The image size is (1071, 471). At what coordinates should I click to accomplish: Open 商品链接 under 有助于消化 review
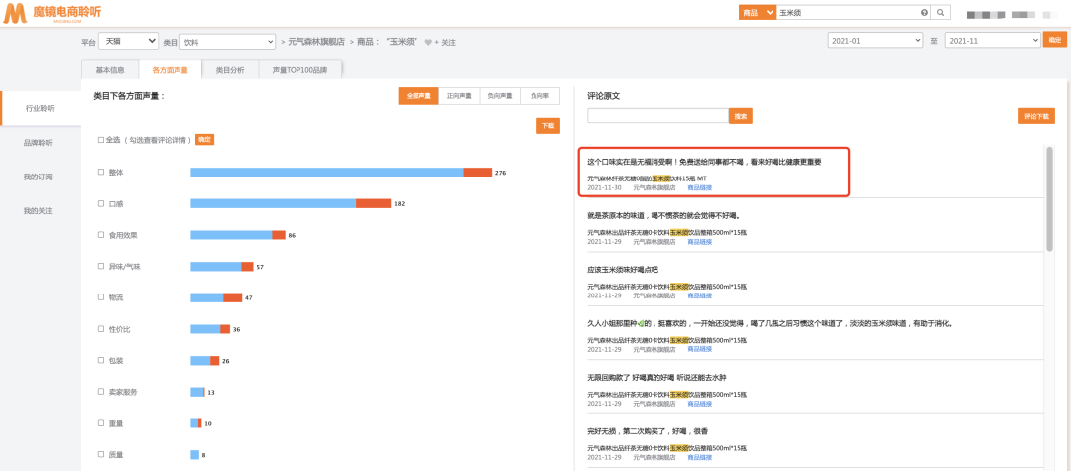tap(699, 349)
